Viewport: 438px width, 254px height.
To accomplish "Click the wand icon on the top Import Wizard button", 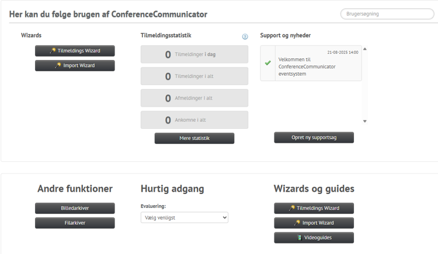I will pyautogui.click(x=58, y=66).
